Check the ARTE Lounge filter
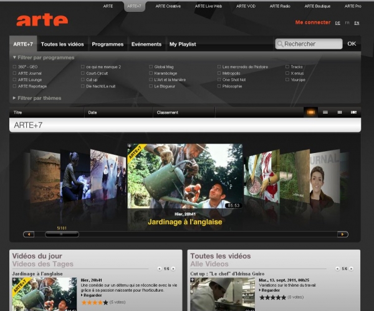 (x=14, y=79)
